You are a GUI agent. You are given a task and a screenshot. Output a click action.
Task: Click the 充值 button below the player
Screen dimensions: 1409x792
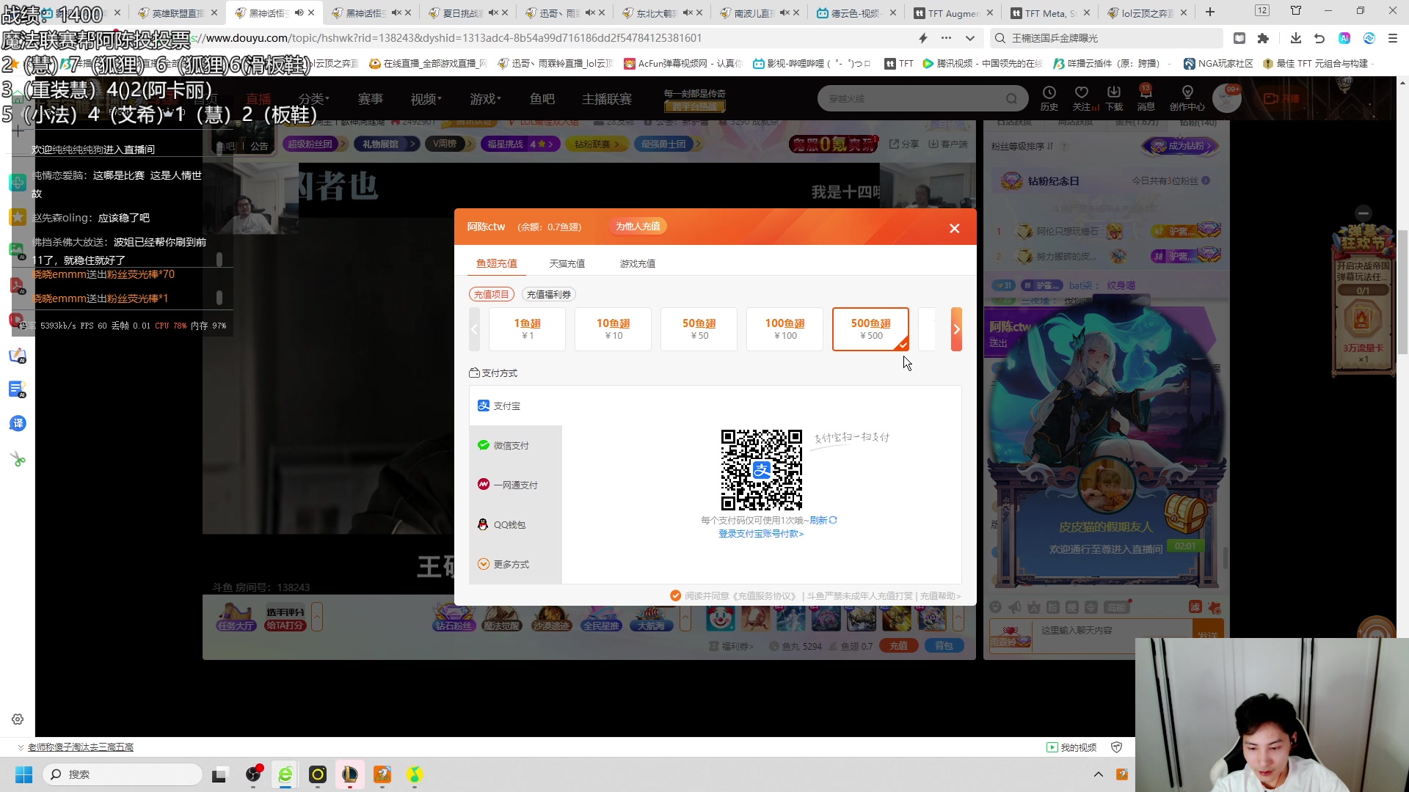click(898, 646)
